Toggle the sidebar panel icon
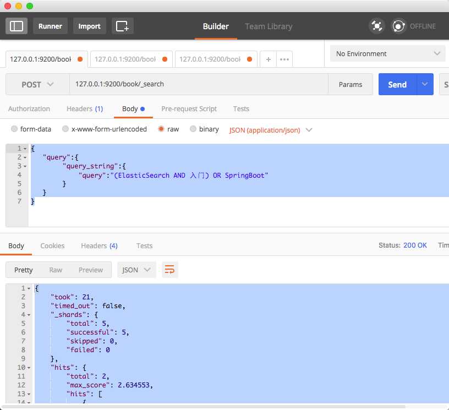 pyautogui.click(x=17, y=26)
